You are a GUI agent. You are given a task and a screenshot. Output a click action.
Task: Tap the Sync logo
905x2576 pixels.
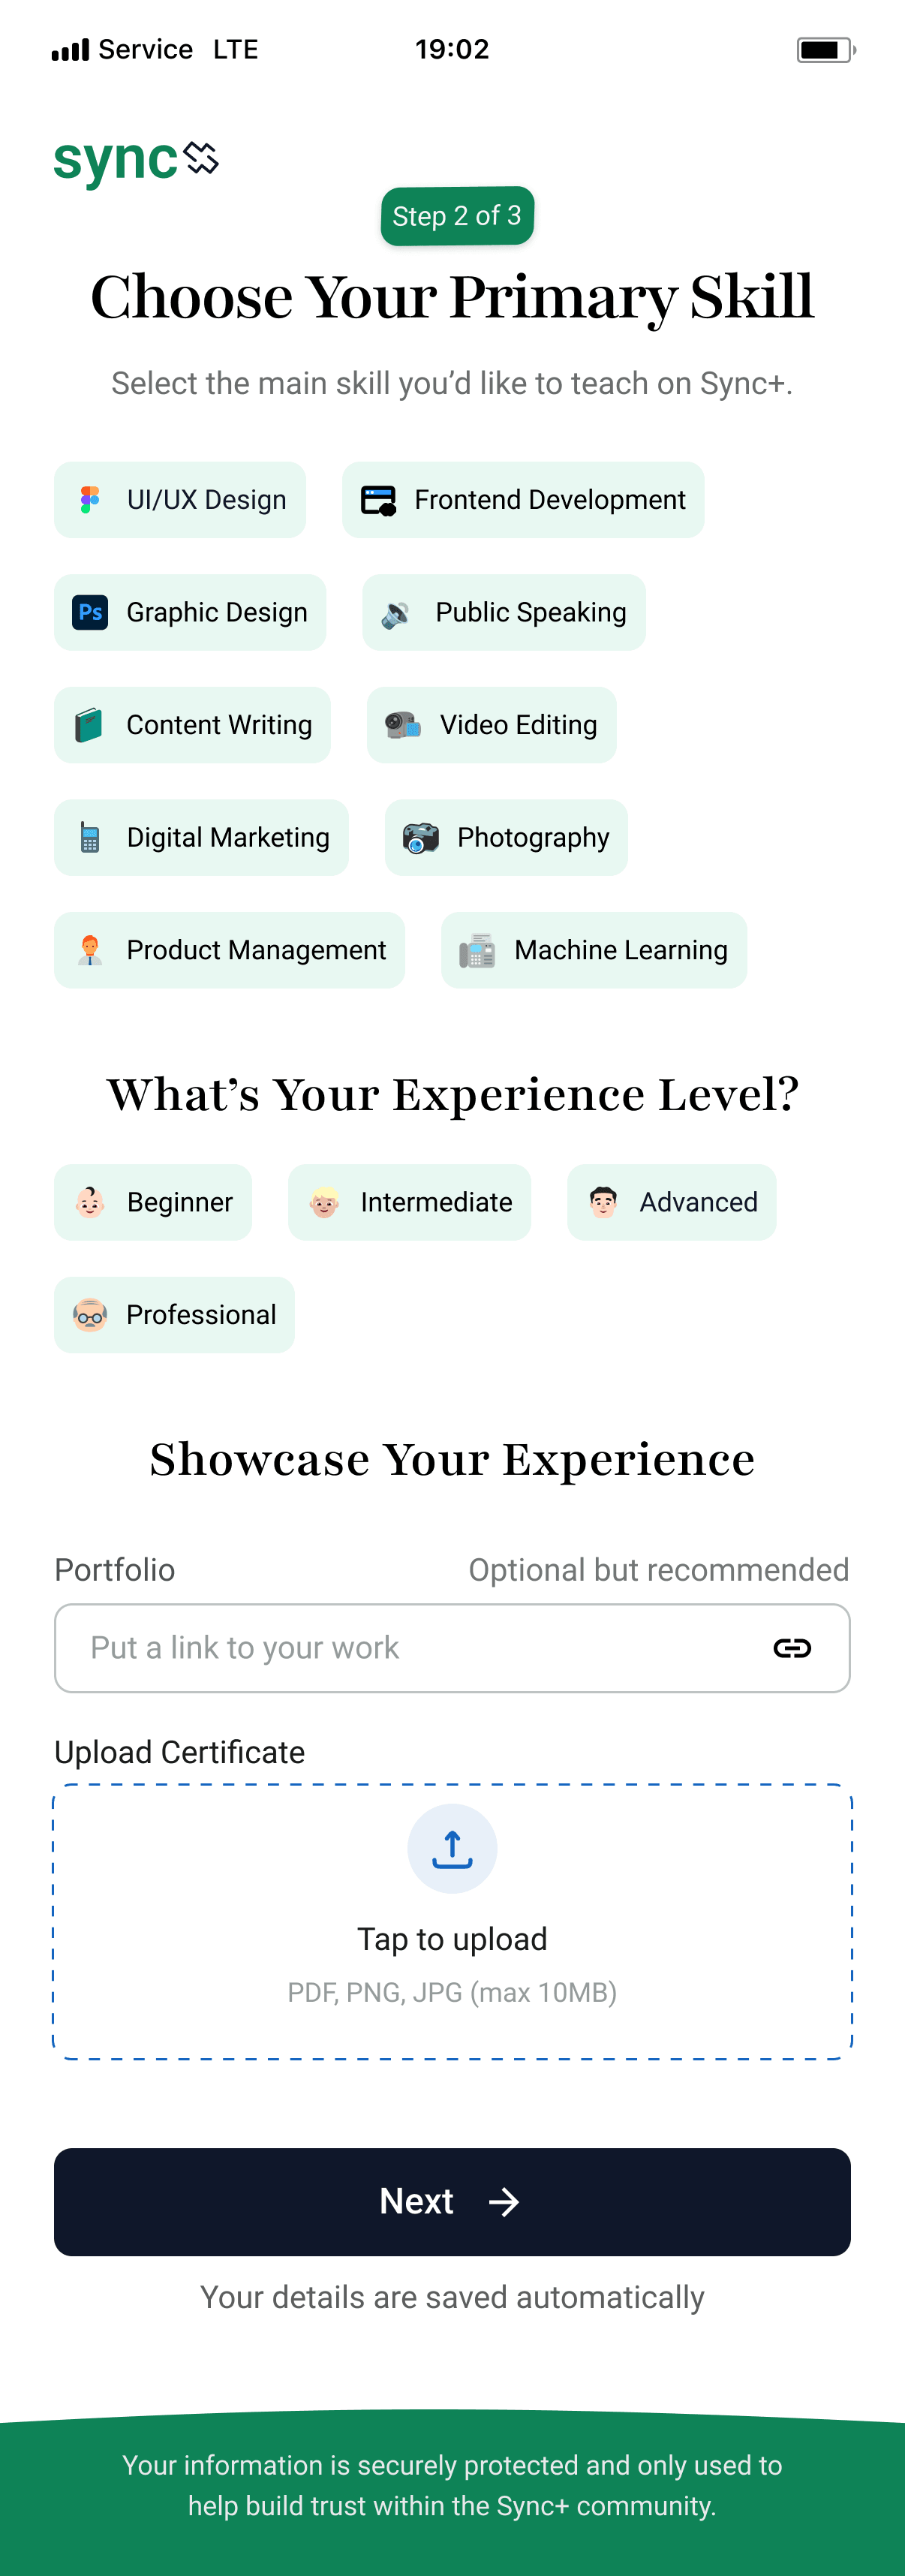coord(136,161)
